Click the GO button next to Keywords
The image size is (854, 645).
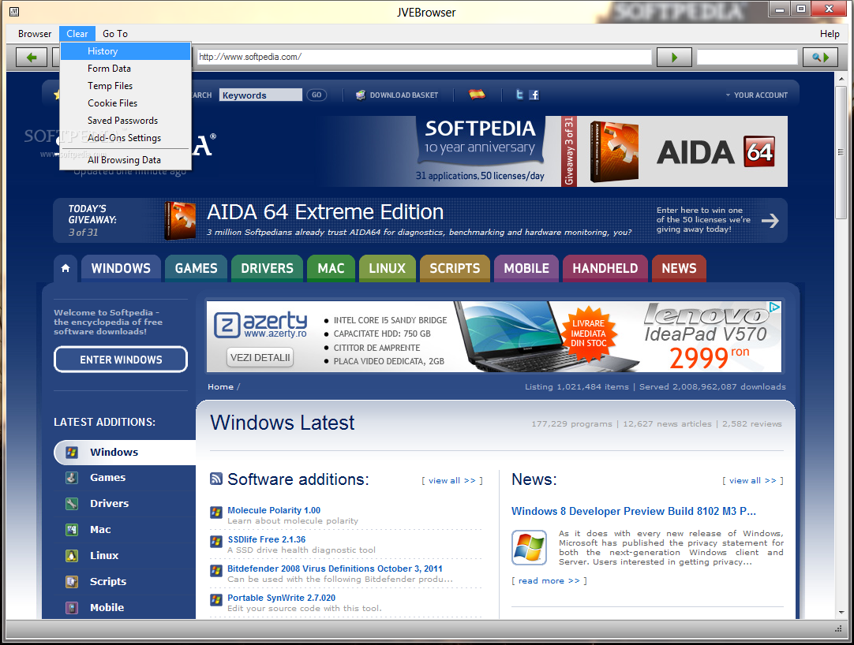(317, 95)
